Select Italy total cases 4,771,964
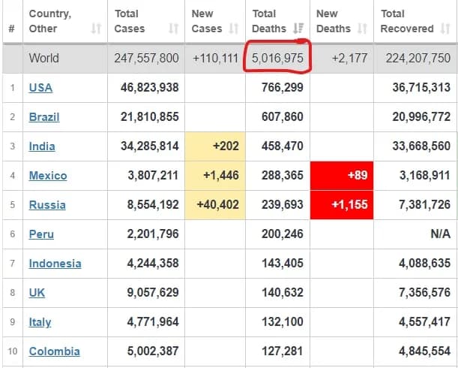This screenshot has height=368, width=458. 153,321
